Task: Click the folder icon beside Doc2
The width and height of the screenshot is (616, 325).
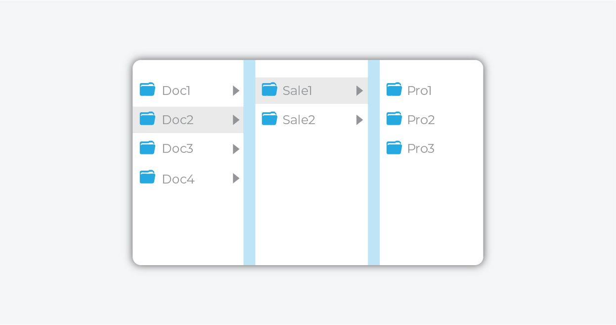Action: tap(147, 119)
